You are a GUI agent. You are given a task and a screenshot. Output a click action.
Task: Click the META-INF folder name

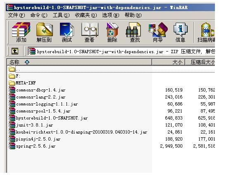pos(26,83)
